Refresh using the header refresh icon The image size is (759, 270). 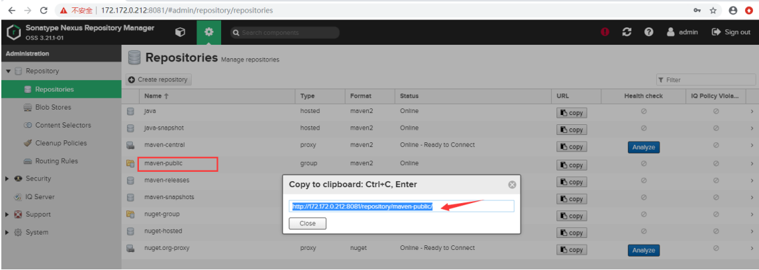pyautogui.click(x=627, y=32)
